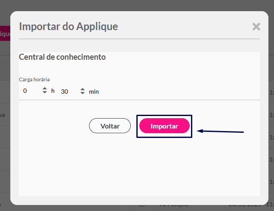Viewport: 274px width, 211px height.
Task: Select the Central de conhecimento heading
Action: (62, 57)
